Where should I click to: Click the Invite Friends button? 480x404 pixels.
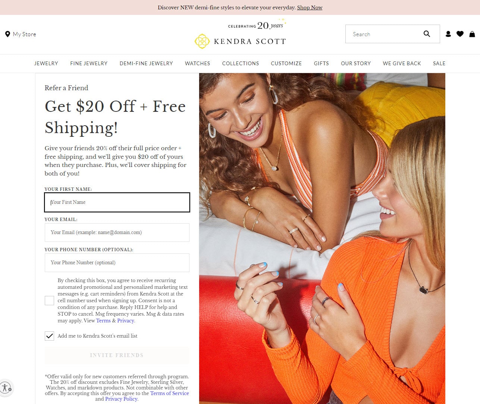pos(117,355)
